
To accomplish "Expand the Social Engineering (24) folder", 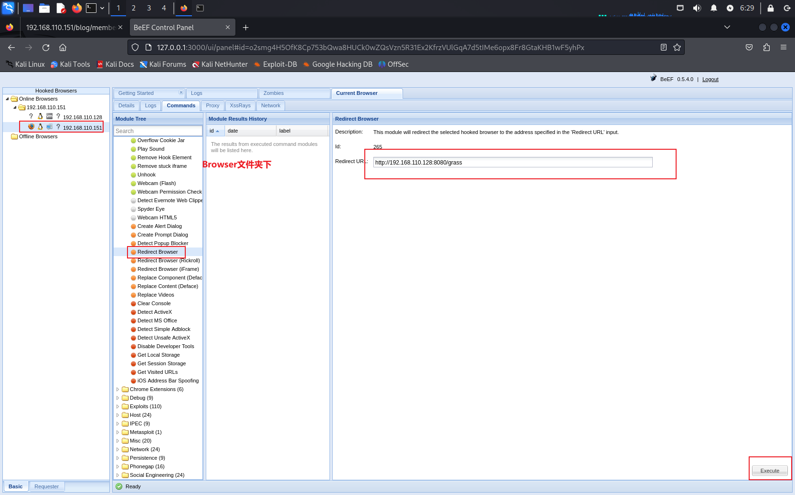I will point(117,475).
